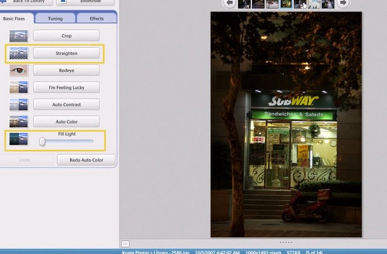This screenshot has width=387, height=254.
Task: Go Back To Library
Action: pyautogui.click(x=26, y=2)
